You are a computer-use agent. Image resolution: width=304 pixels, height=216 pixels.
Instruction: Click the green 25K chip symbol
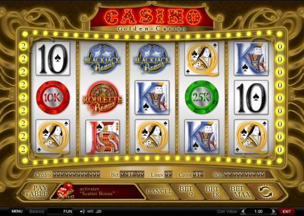click(x=202, y=97)
